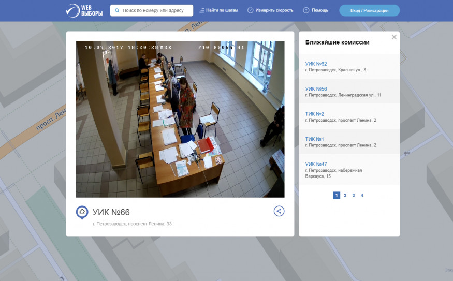Click the magnifier icon in search box
453x281 pixels.
[x=118, y=10]
